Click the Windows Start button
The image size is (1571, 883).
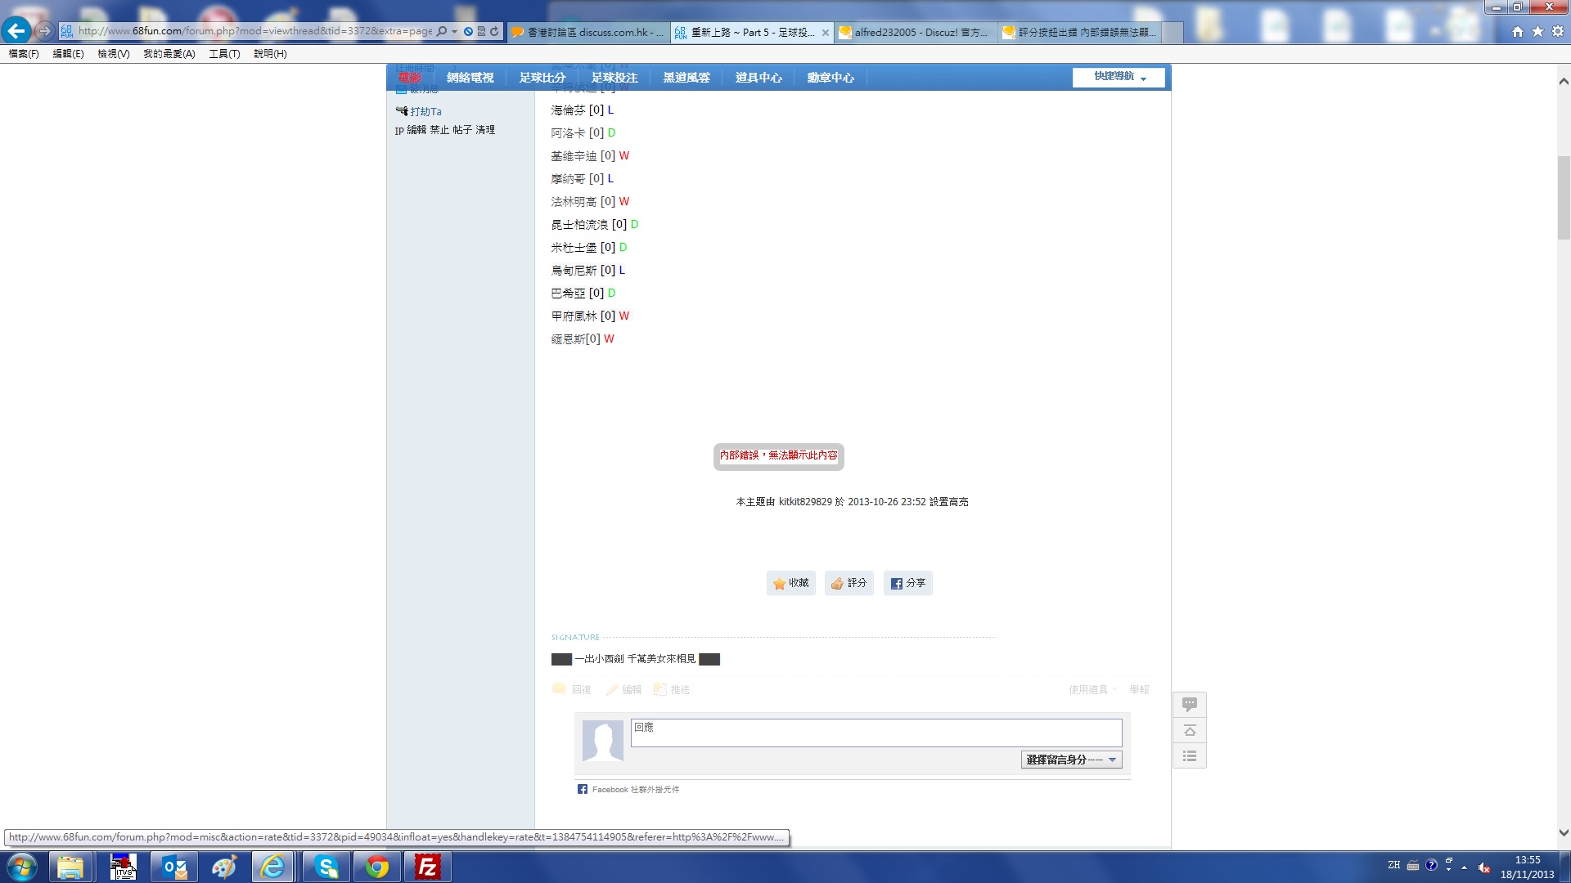(x=22, y=867)
